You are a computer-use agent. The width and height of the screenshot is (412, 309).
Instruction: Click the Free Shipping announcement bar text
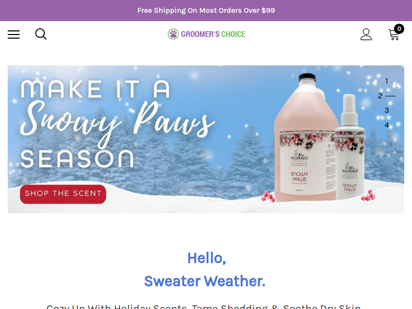point(206,10)
